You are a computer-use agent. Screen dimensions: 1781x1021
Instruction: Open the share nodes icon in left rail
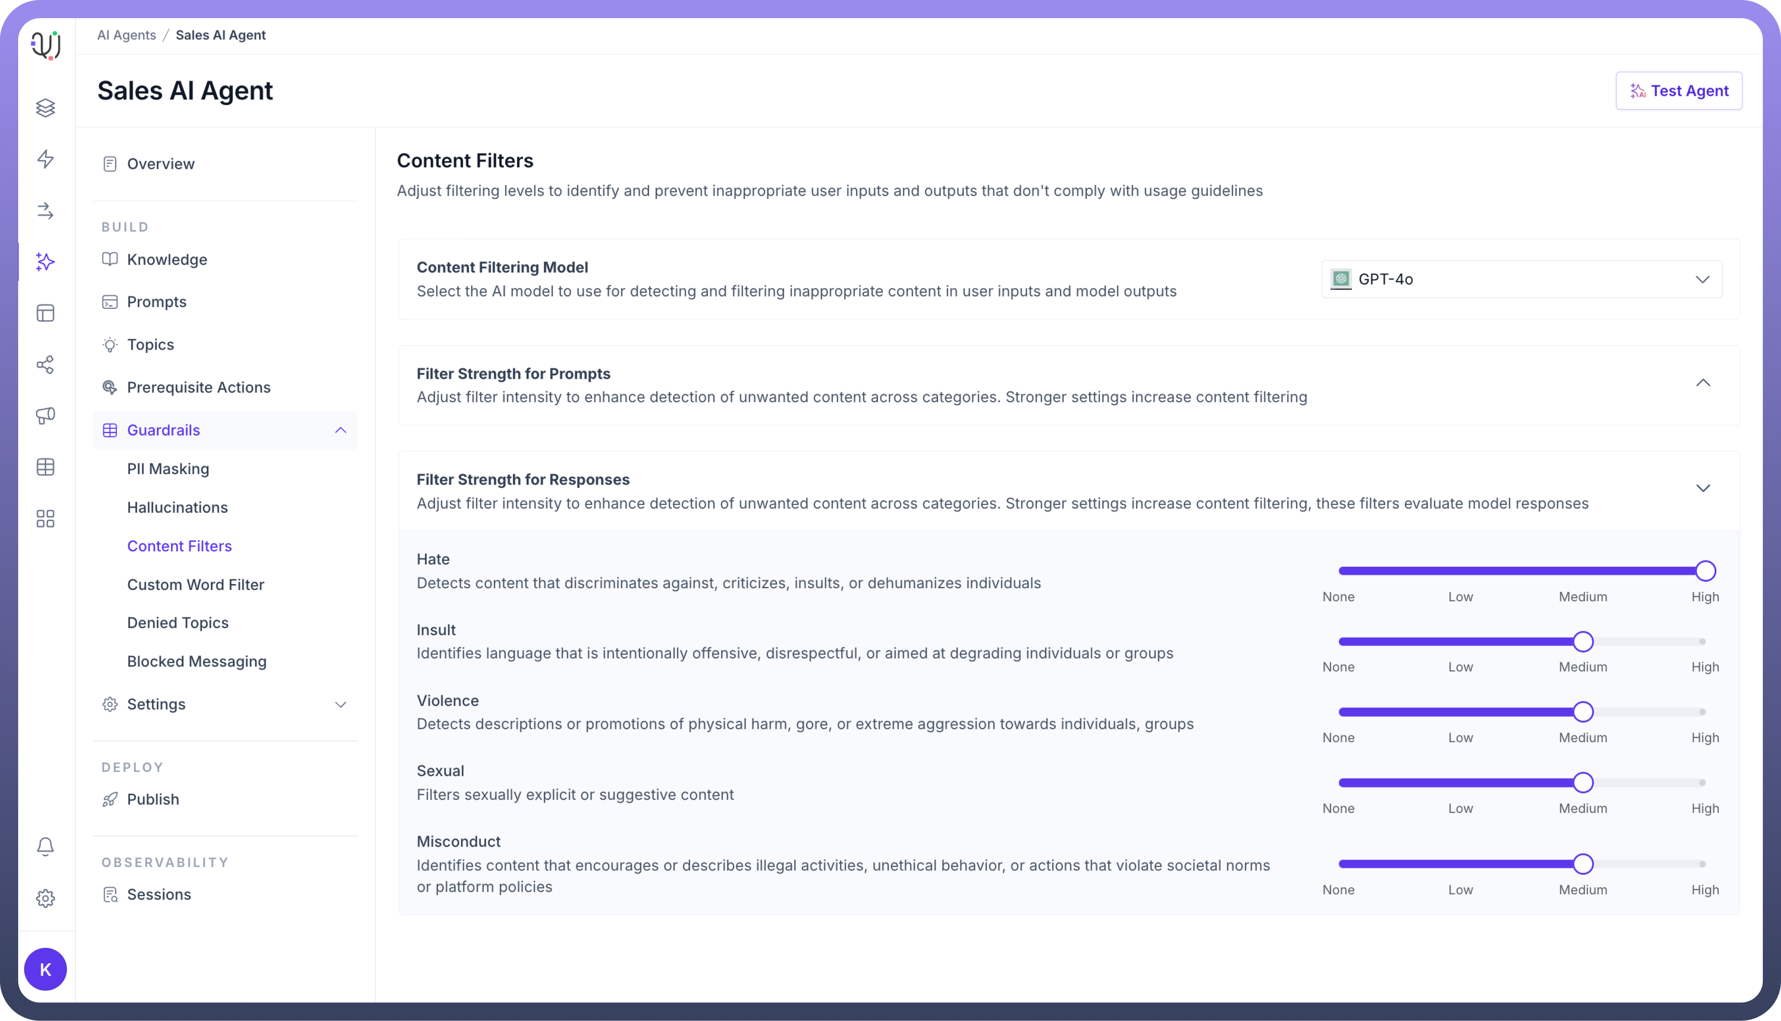pos(45,365)
